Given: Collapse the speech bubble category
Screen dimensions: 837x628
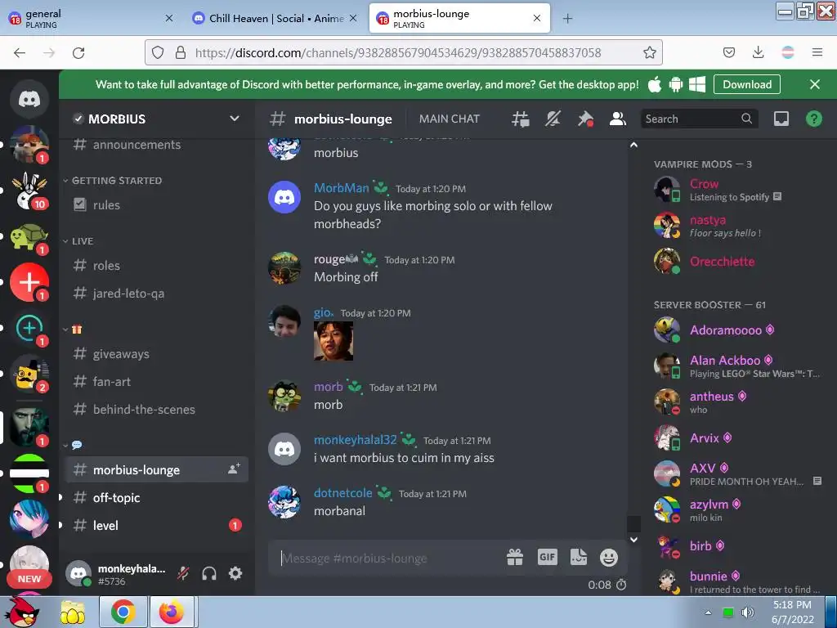Looking at the screenshot, I should (73, 445).
